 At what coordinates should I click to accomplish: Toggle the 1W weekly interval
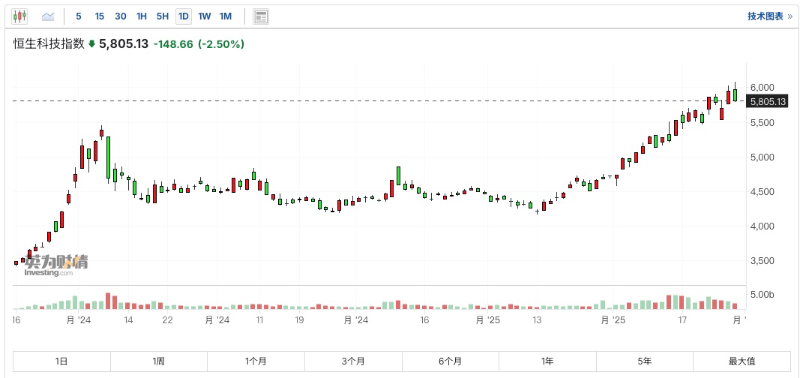205,16
